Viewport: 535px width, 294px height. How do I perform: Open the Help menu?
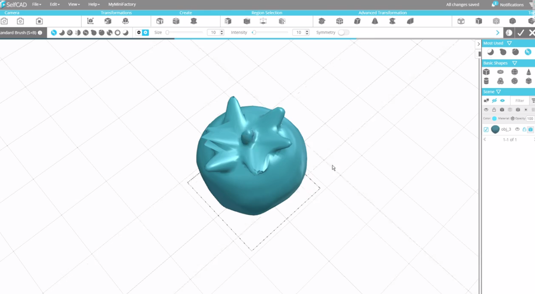(x=94, y=4)
